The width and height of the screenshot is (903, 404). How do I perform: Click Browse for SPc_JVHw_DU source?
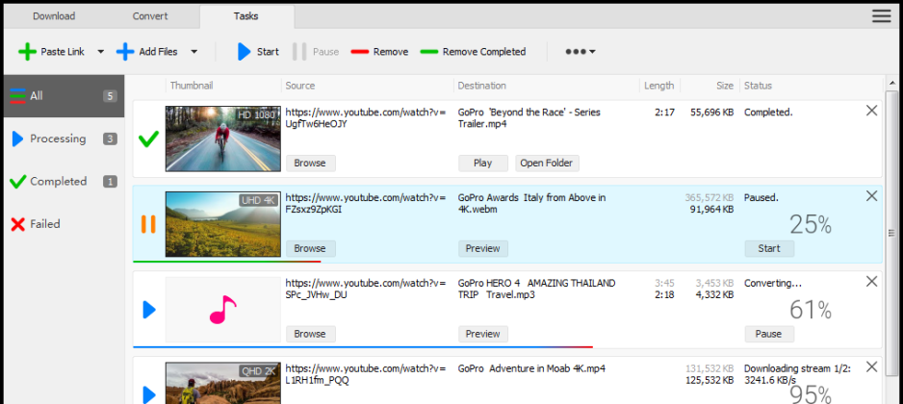click(x=310, y=334)
